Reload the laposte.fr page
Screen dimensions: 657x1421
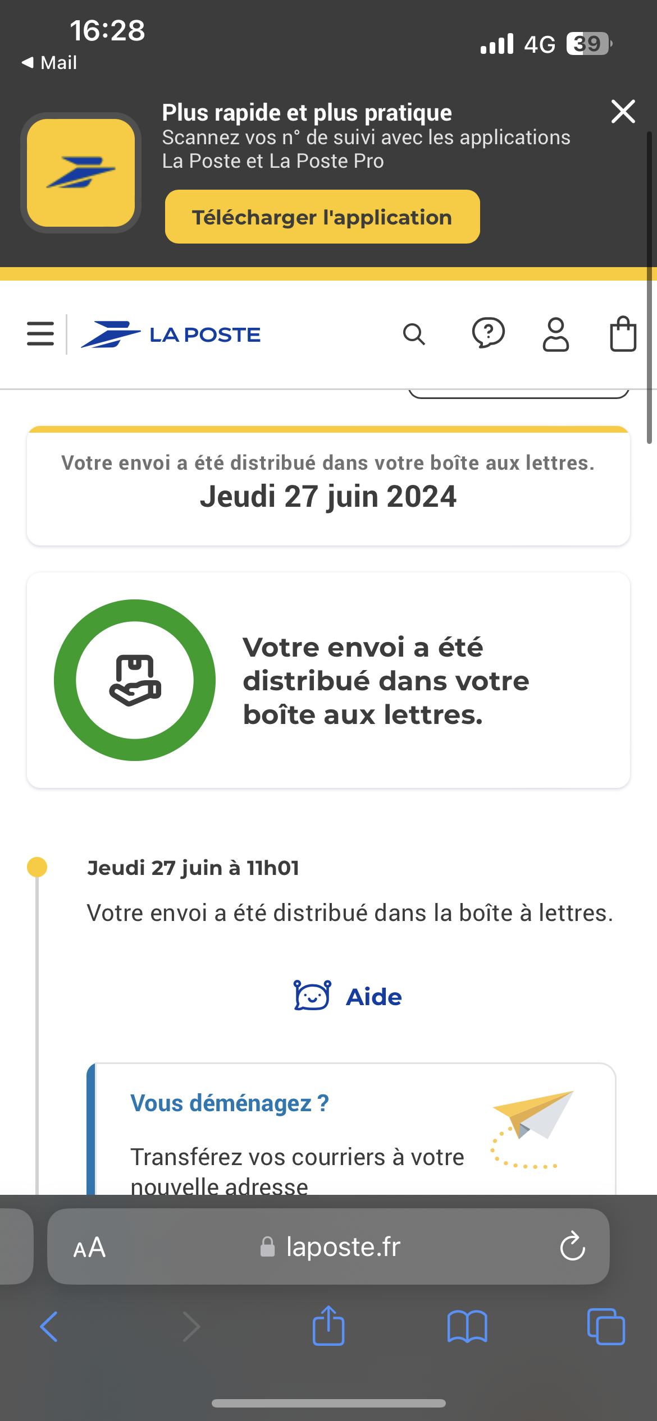point(572,1246)
